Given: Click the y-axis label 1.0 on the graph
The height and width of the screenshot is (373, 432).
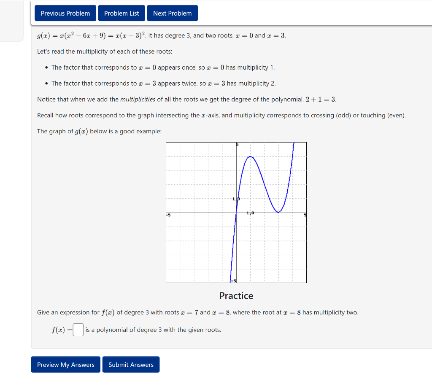Looking at the screenshot, I should (235, 198).
